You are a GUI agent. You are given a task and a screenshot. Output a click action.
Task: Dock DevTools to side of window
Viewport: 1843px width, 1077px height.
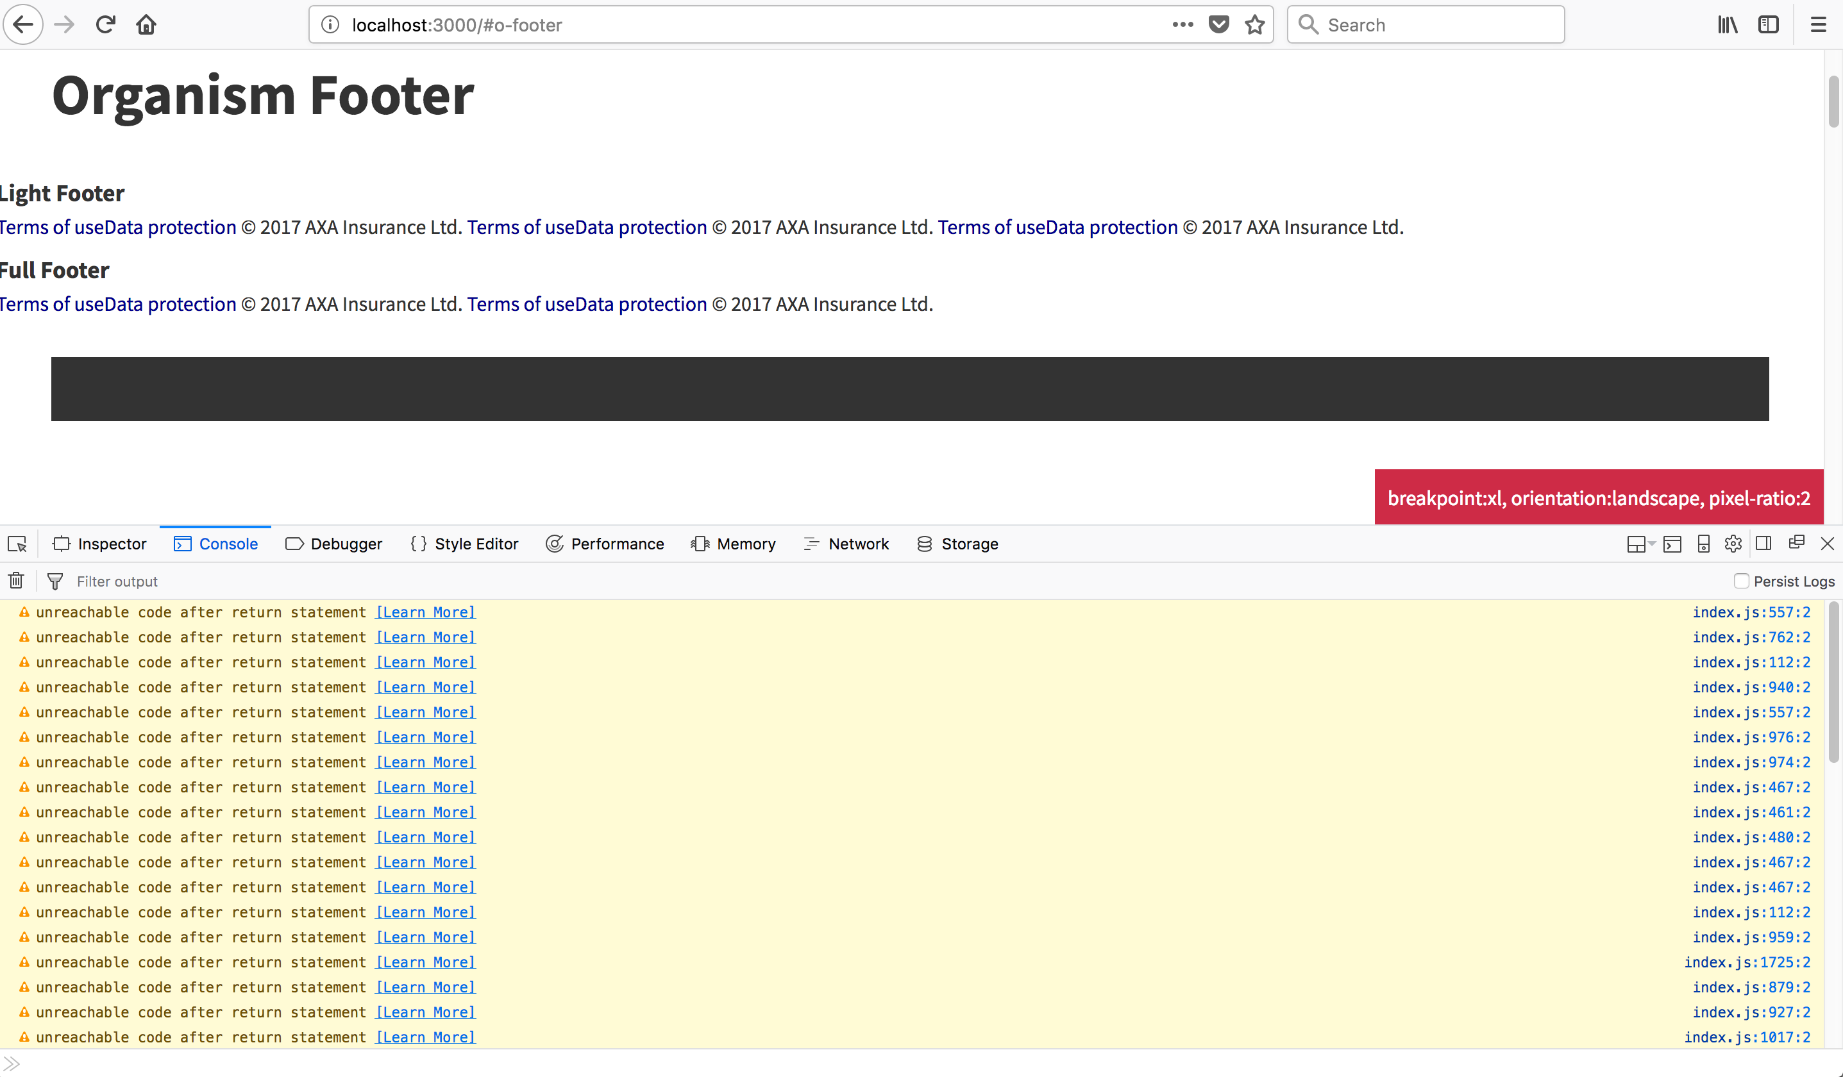tap(1763, 543)
